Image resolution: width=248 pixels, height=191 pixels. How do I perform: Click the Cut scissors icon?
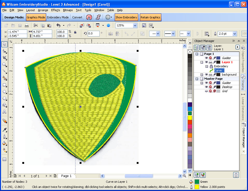36,25
